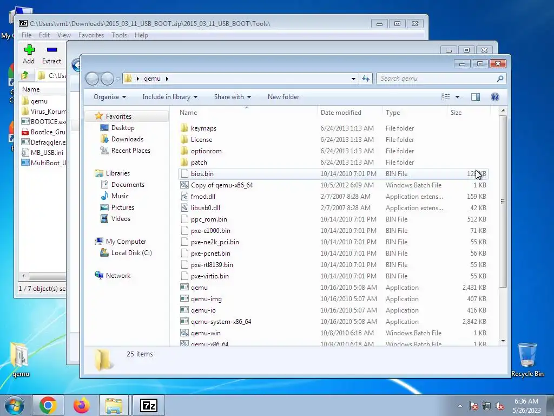Open the File menu in 7-Zip
554x416 pixels.
pos(27,35)
